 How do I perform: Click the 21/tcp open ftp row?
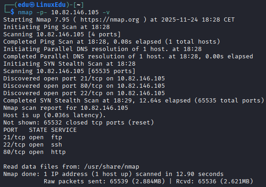(33, 137)
